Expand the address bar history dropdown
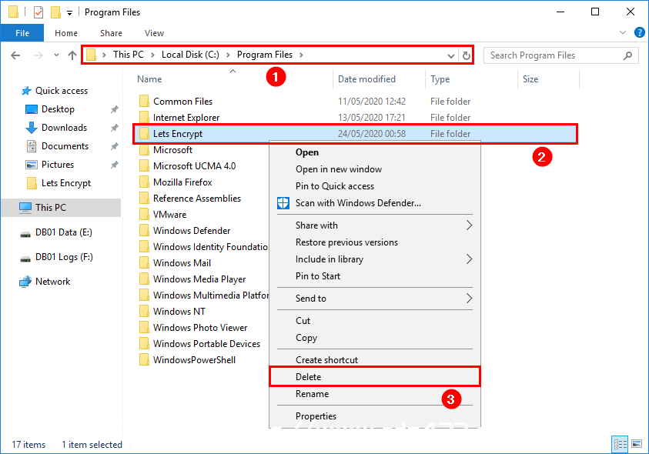 [450, 56]
